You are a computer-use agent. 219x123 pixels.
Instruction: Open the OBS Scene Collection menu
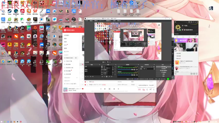point(108,21)
